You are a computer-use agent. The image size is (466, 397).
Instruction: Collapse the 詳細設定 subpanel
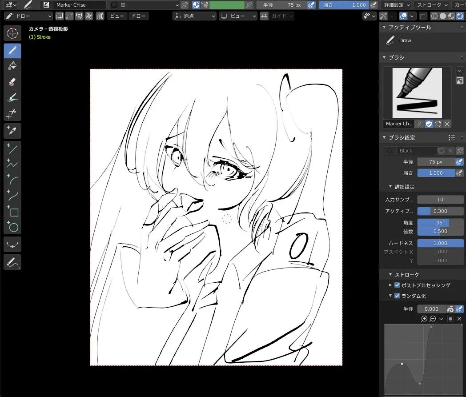click(x=390, y=187)
